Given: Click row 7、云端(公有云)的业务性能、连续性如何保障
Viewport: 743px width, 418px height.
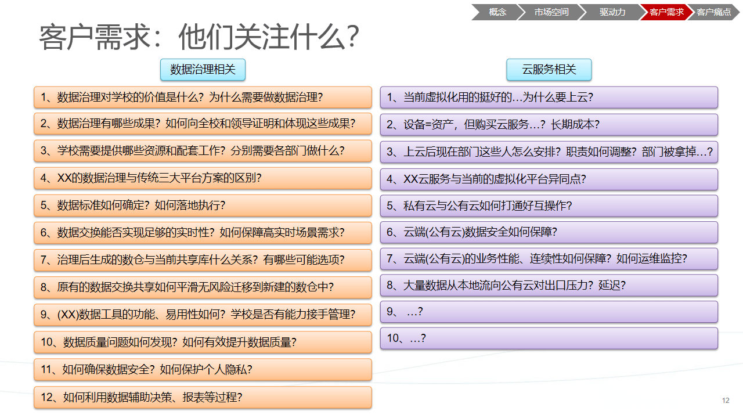Looking at the screenshot, I should 549,259.
